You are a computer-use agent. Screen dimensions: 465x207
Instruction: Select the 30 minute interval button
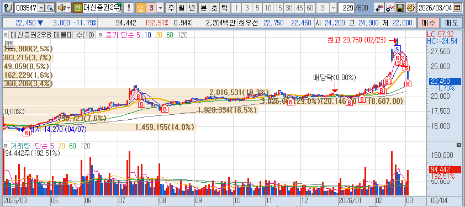tap(289, 8)
